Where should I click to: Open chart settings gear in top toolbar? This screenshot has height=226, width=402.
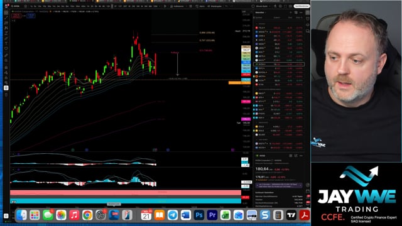280,6
